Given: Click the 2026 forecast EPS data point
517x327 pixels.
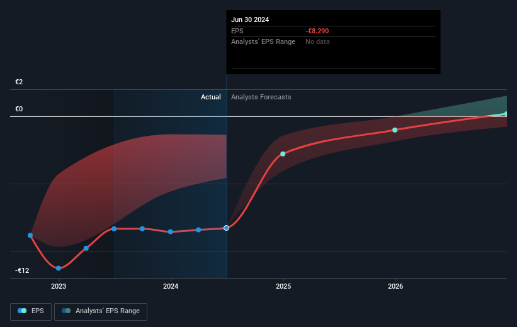Looking at the screenshot, I should [x=395, y=130].
